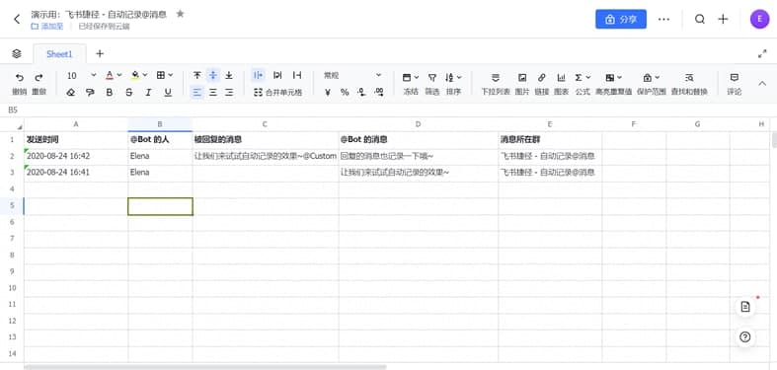Select cell containing 回复的消息也记录一下哦~
777x370 pixels.
419,156
